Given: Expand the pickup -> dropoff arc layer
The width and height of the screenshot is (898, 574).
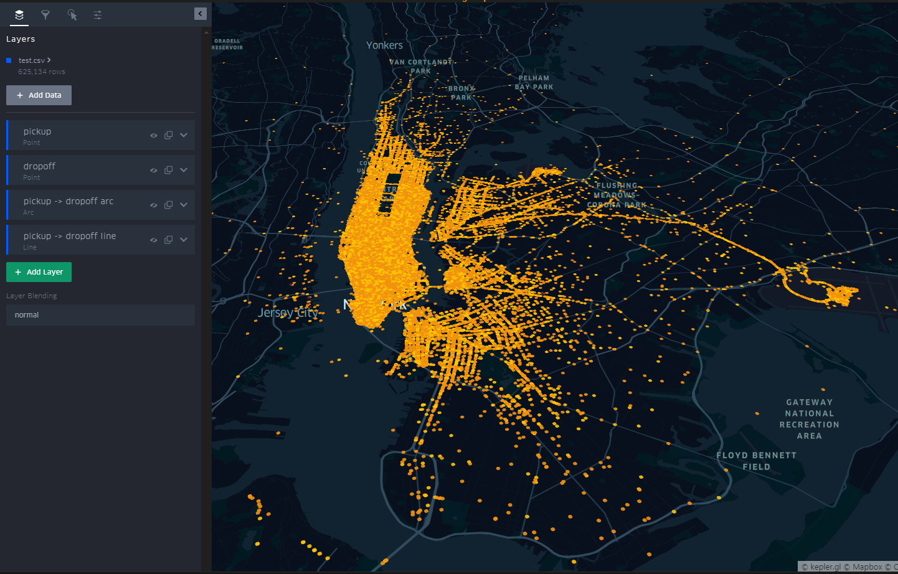Looking at the screenshot, I should (184, 205).
